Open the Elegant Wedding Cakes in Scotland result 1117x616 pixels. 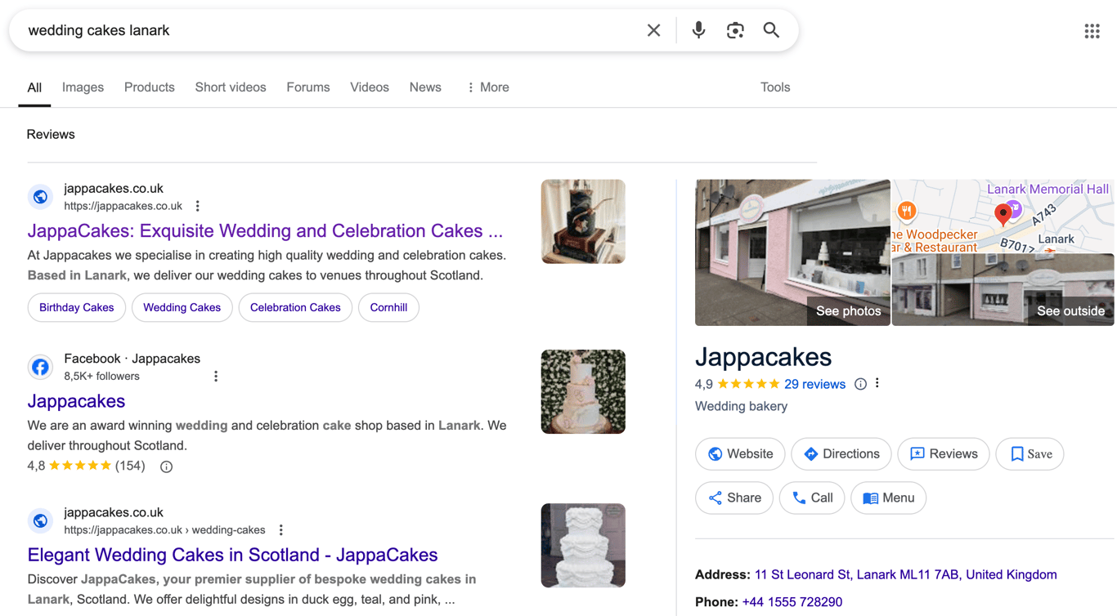tap(232, 555)
